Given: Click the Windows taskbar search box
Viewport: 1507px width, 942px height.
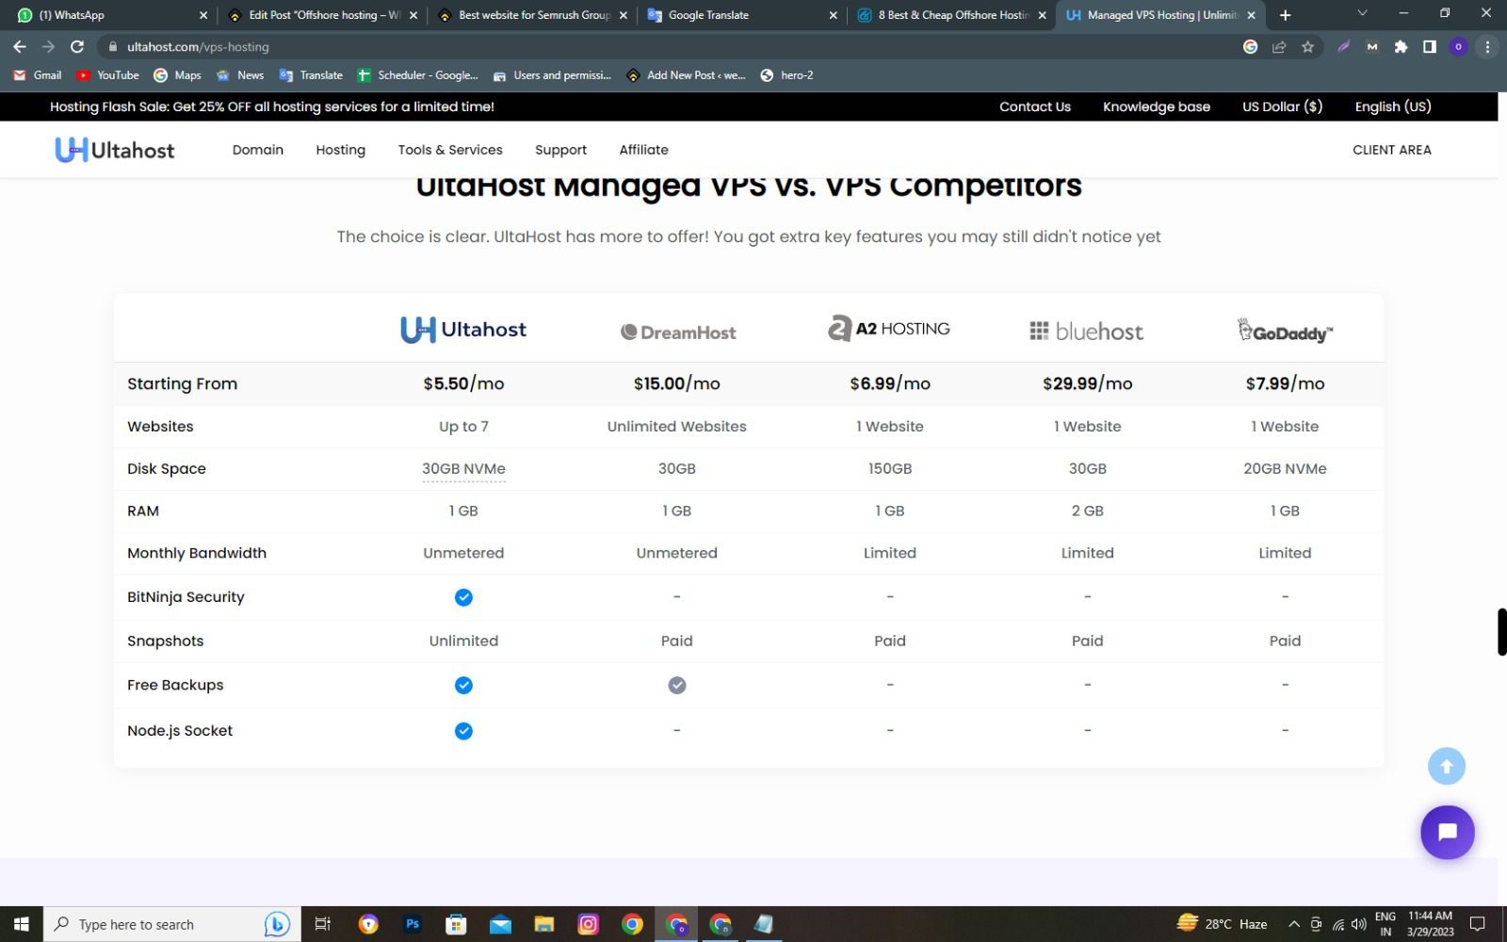Looking at the screenshot, I should pyautogui.click(x=171, y=924).
